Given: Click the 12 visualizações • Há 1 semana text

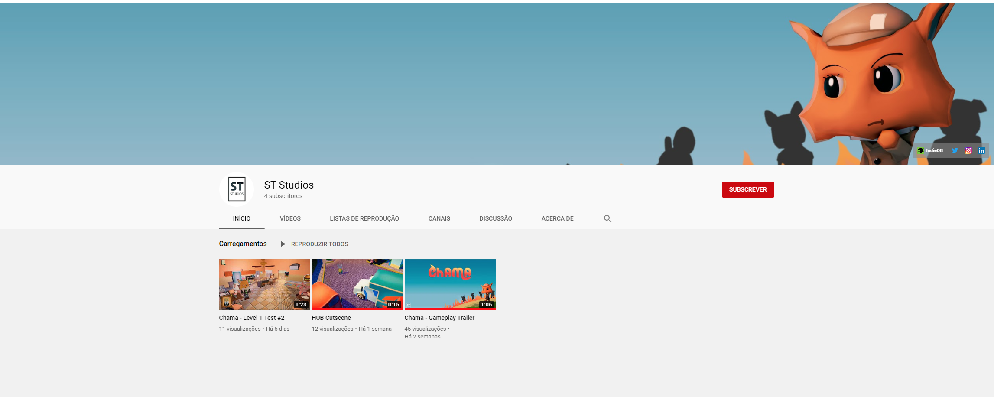Looking at the screenshot, I should pos(351,329).
